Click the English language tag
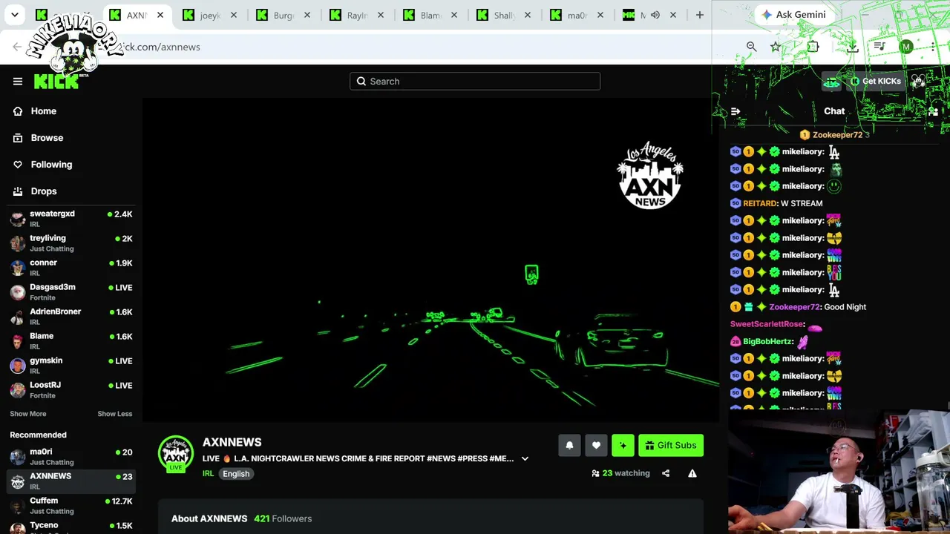 pos(236,474)
